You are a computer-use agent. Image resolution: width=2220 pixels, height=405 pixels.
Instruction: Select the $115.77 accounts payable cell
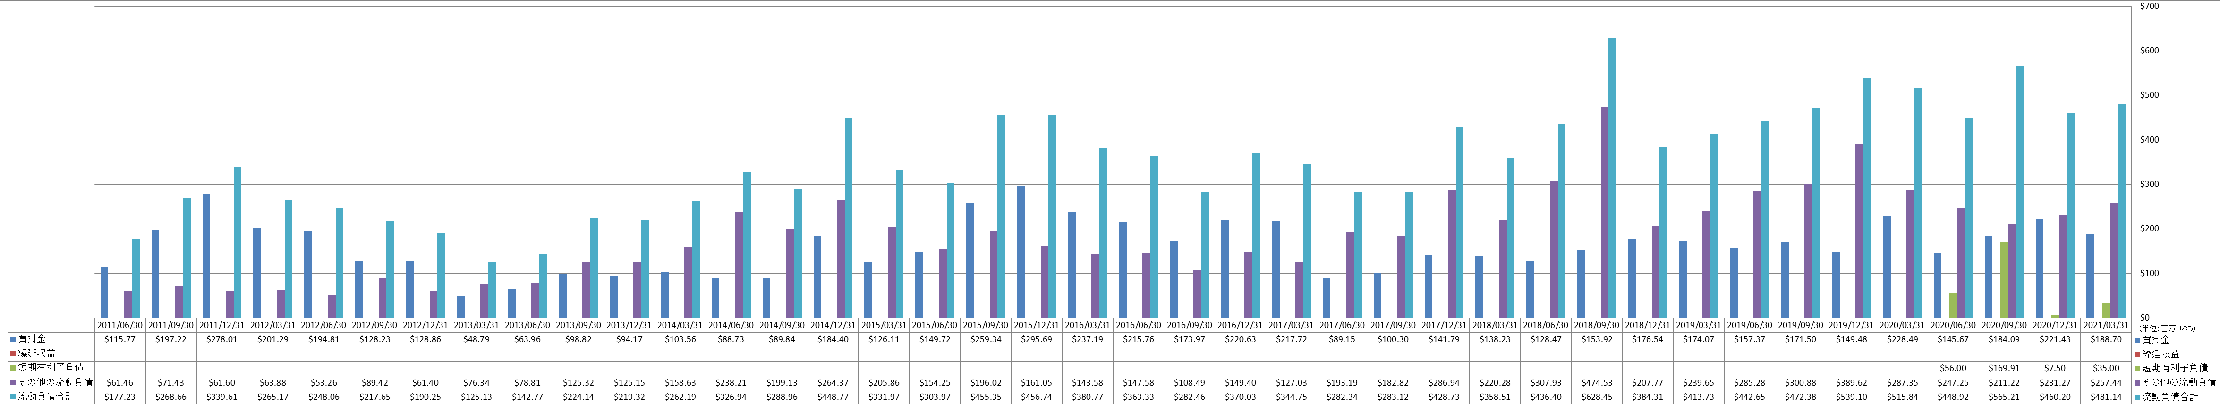pyautogui.click(x=120, y=340)
